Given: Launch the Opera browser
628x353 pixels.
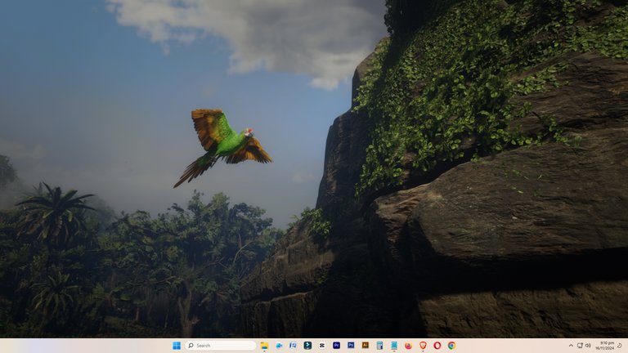Looking at the screenshot, I should coord(437,346).
